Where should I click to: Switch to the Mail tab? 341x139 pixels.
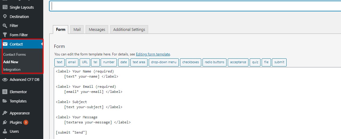tap(77, 29)
